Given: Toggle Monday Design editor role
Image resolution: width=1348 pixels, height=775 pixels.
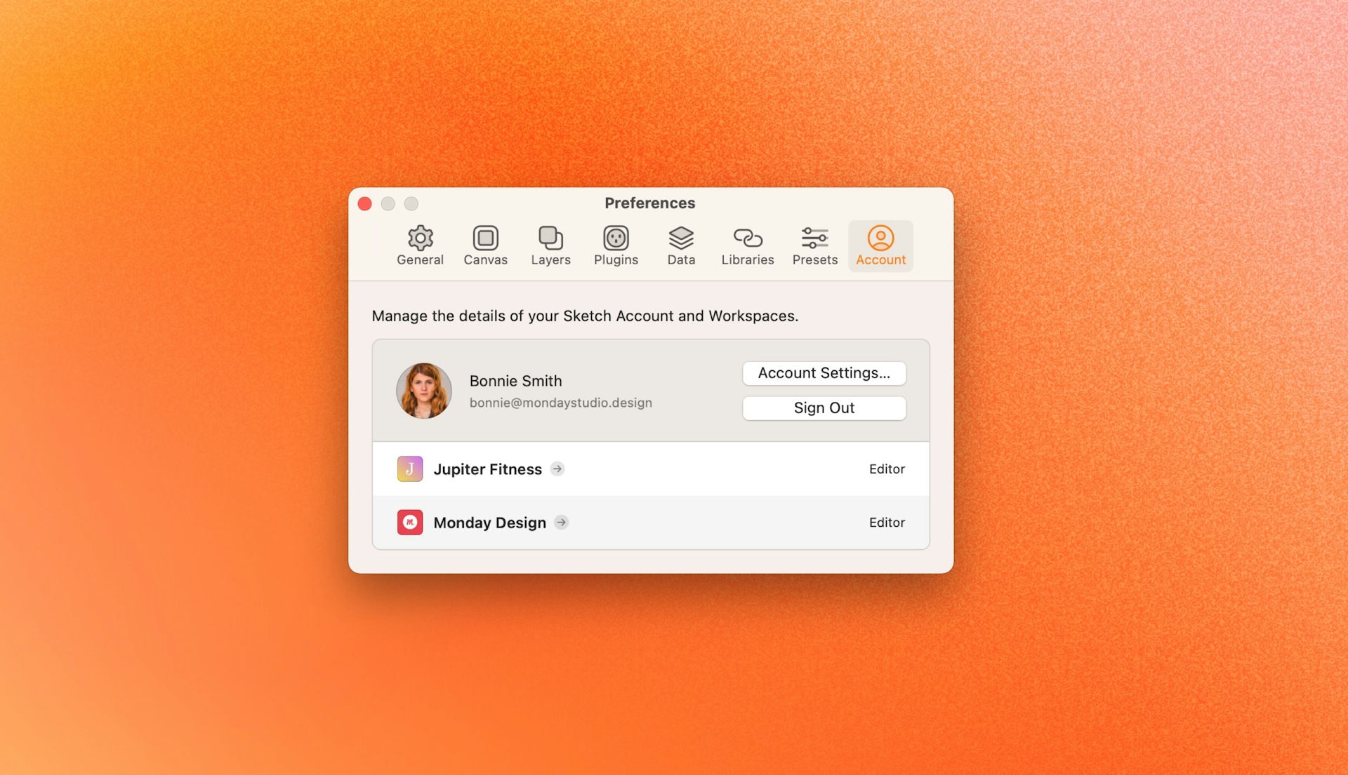Looking at the screenshot, I should point(887,522).
